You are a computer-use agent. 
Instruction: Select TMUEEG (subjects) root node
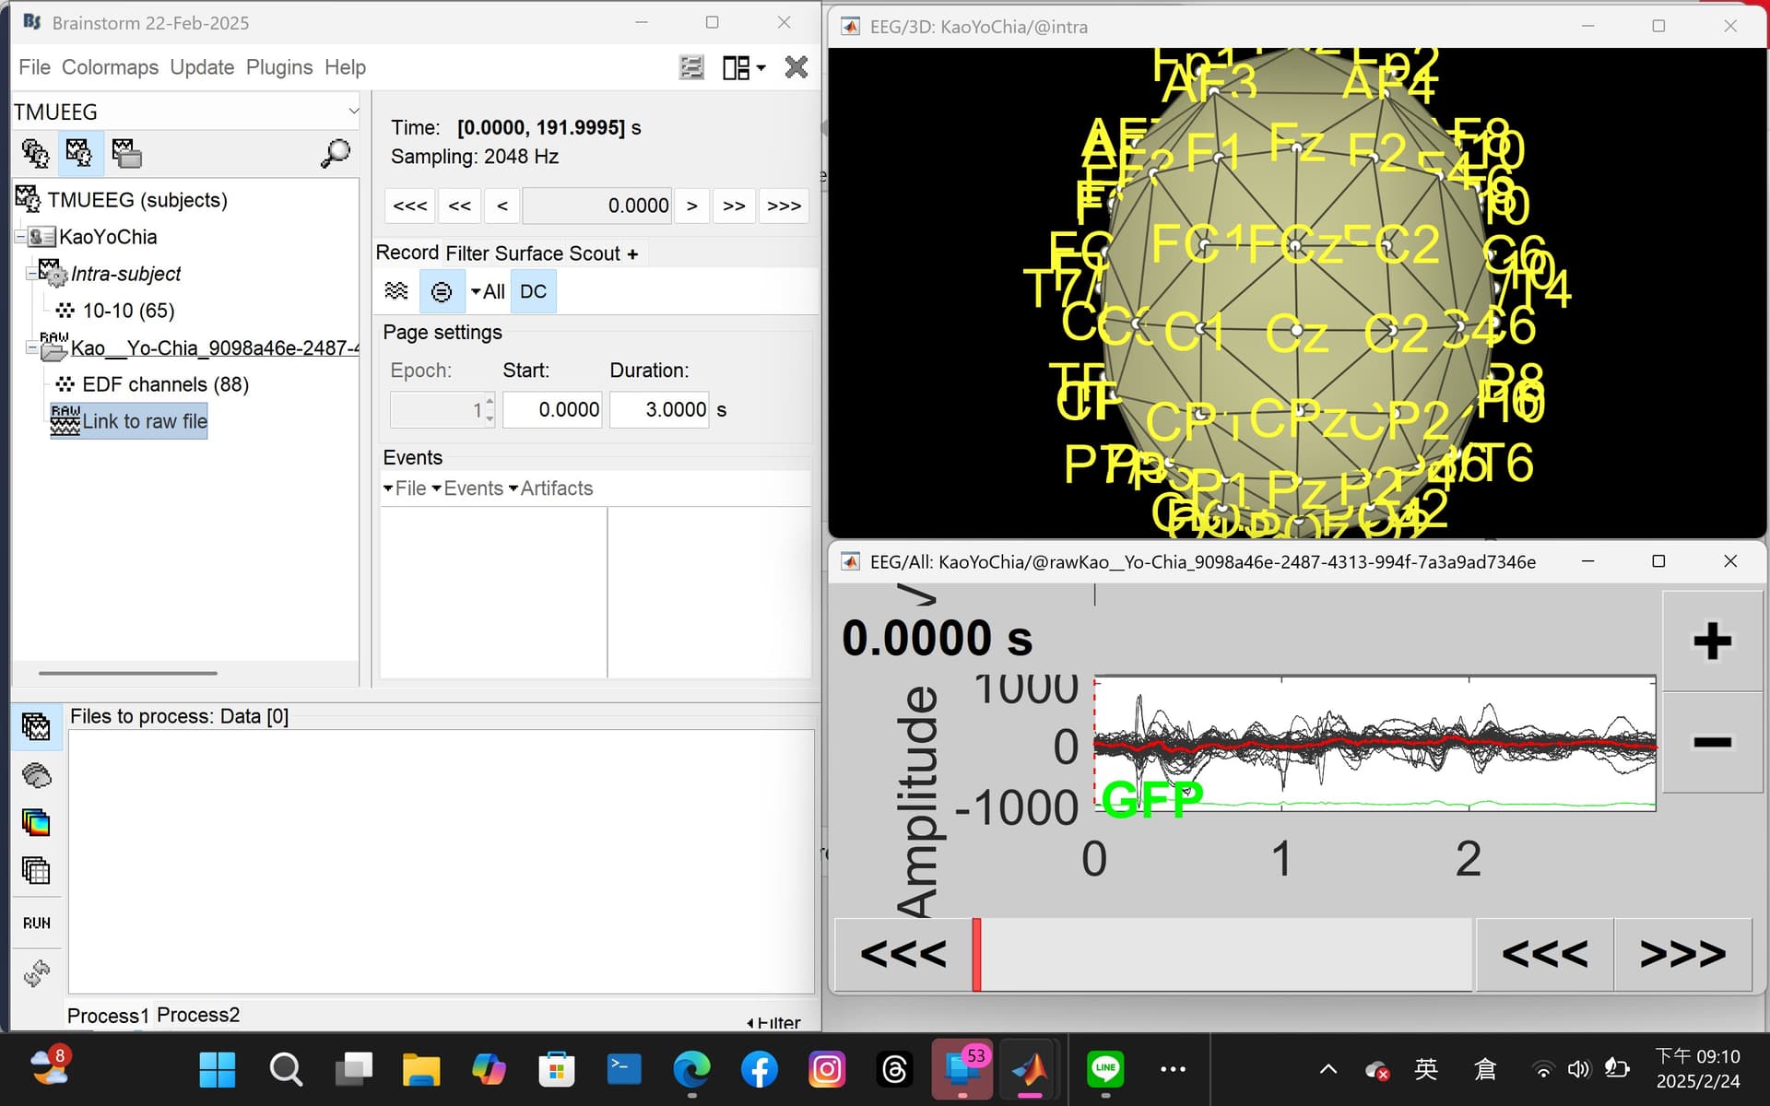[122, 200]
